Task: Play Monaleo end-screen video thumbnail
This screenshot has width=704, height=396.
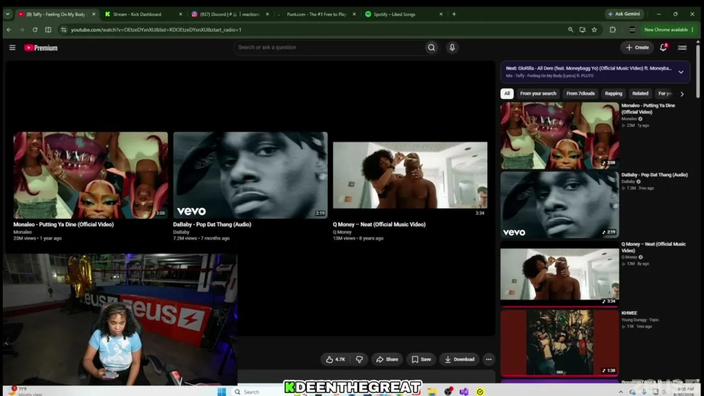Action: click(x=91, y=175)
